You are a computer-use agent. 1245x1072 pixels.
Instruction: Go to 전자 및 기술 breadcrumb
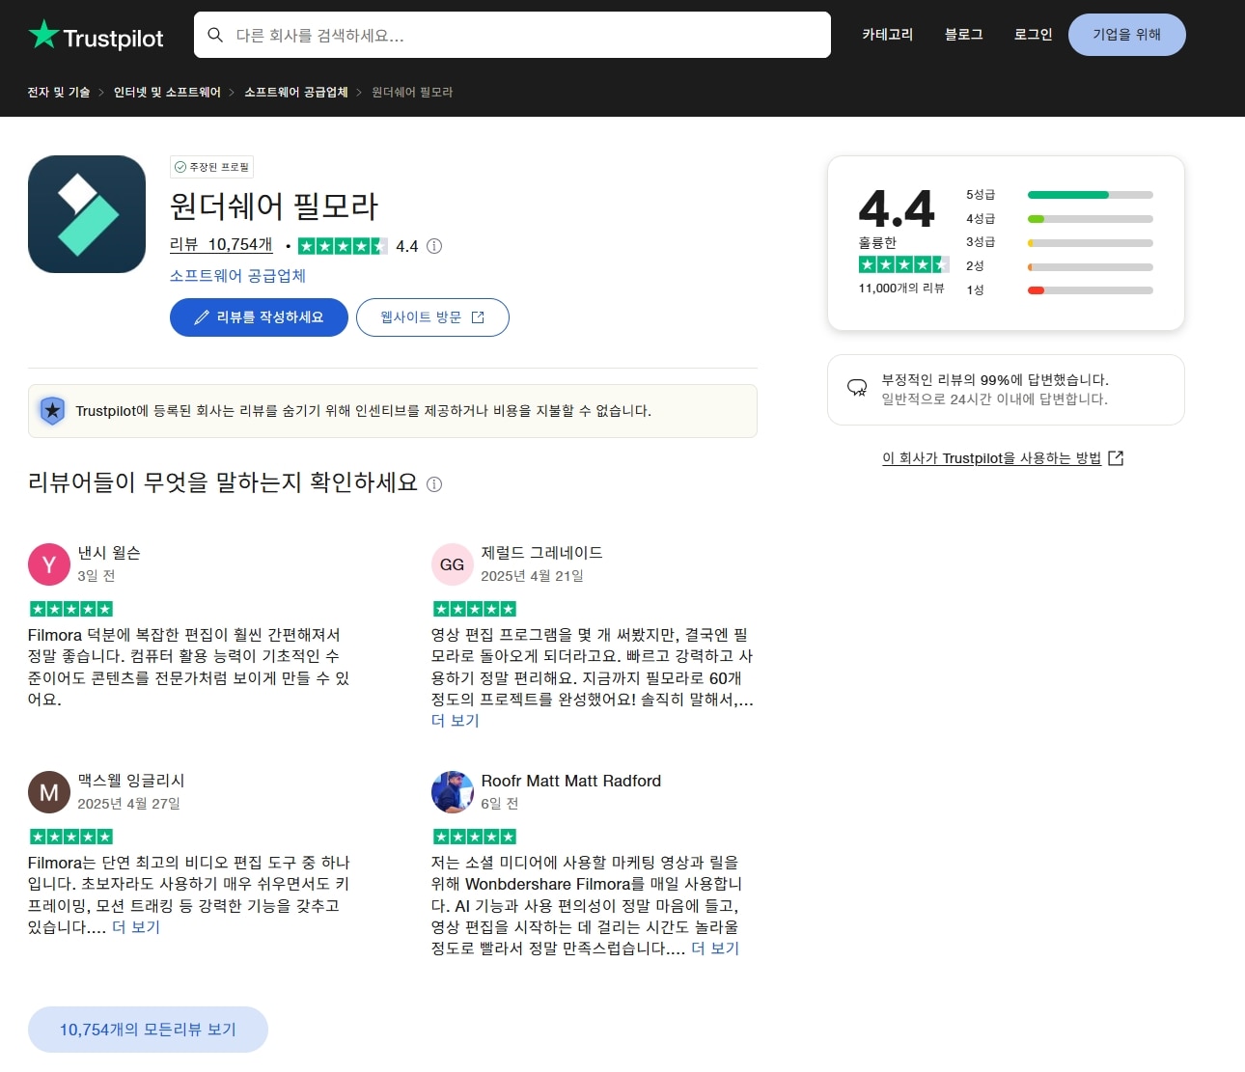point(59,93)
